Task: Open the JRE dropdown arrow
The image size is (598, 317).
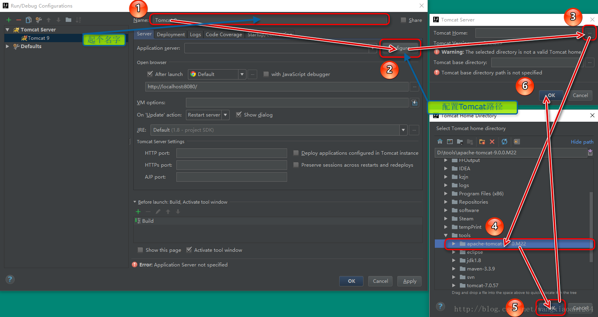Action: point(404,130)
